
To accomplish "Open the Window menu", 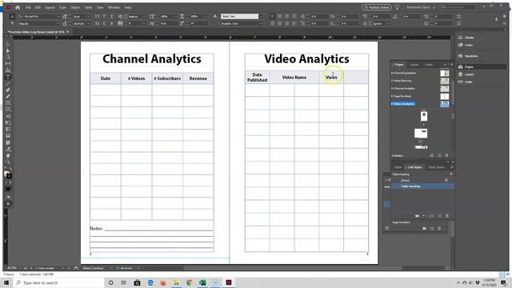I will click(114, 7).
